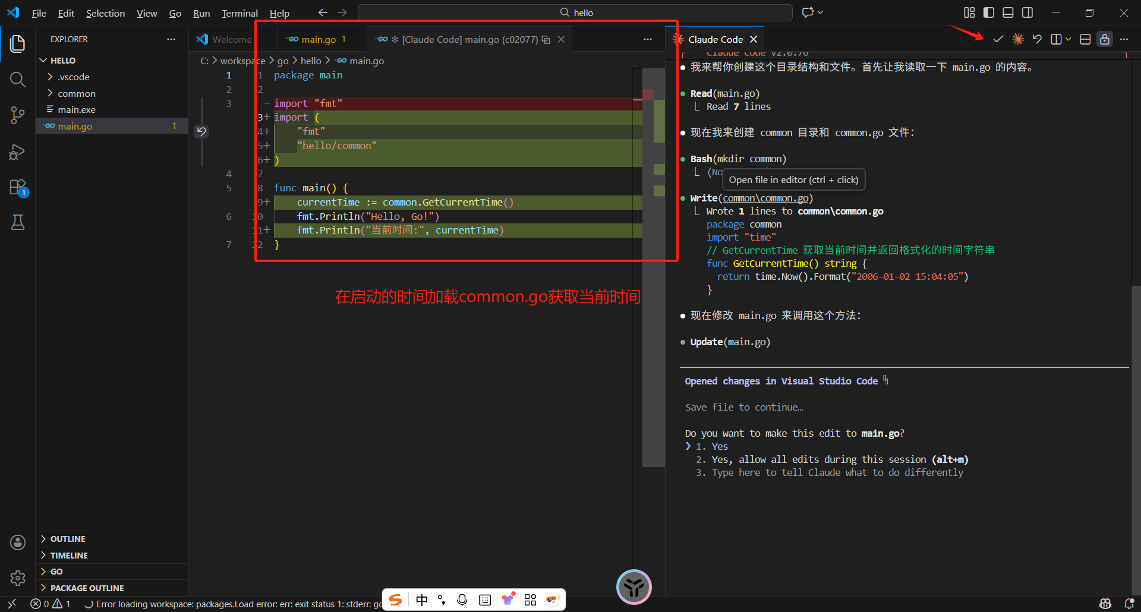Open the Terminal menu
1141x612 pixels.
[239, 13]
